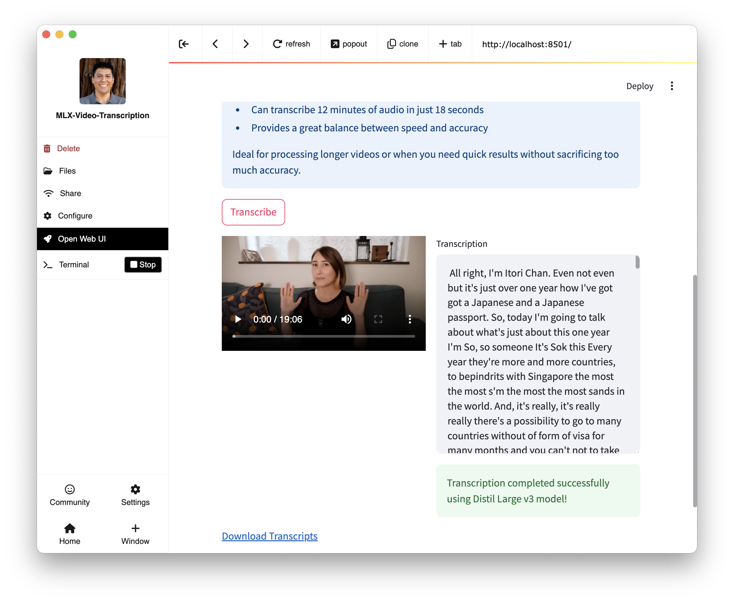
Task: Open the Files menu item
Action: coord(67,171)
